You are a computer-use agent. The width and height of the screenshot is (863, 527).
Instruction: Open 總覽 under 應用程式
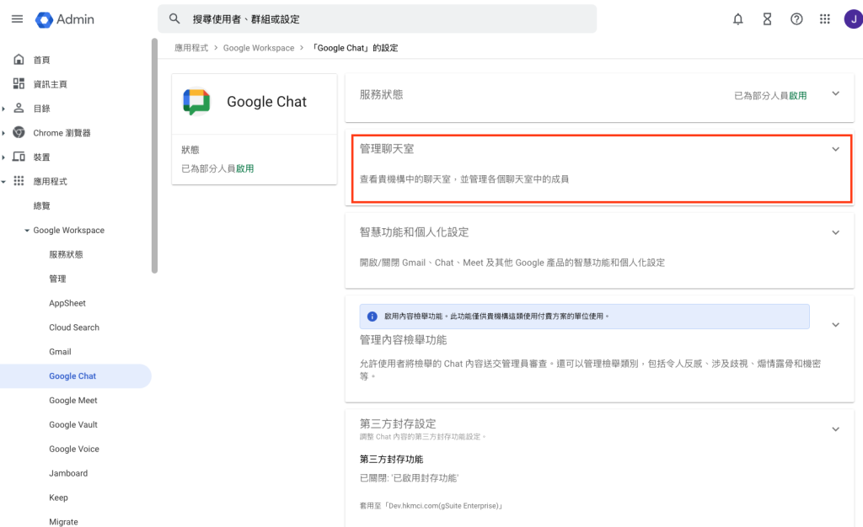(x=41, y=205)
